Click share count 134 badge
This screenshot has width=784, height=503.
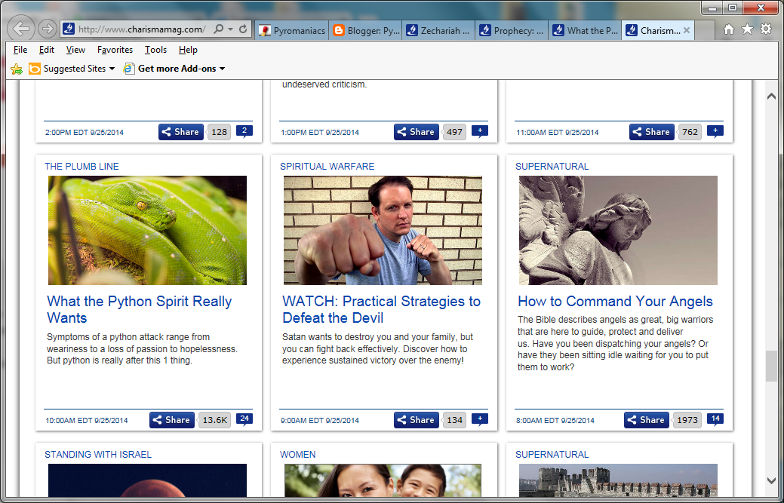coord(454,420)
